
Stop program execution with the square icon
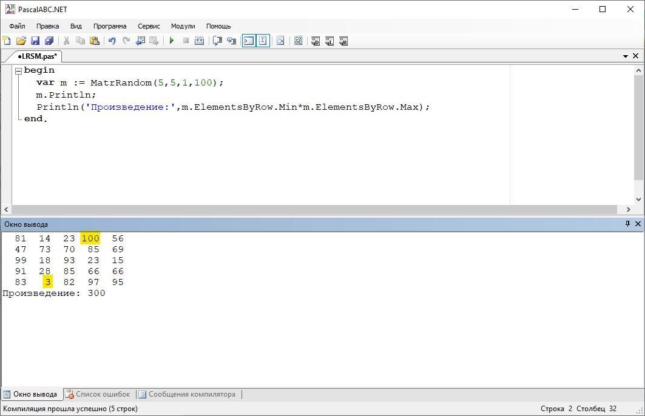coord(186,41)
